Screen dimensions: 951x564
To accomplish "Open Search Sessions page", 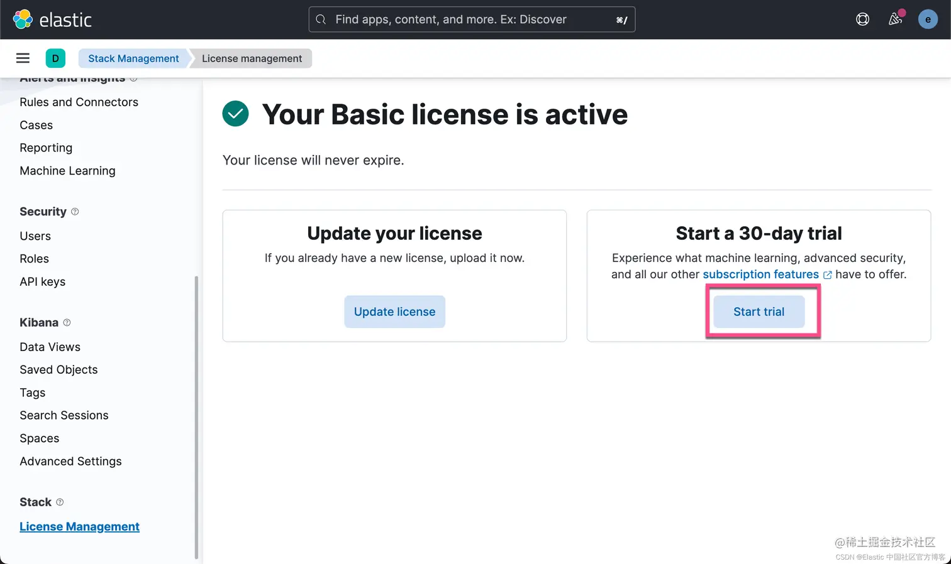I will click(x=64, y=415).
